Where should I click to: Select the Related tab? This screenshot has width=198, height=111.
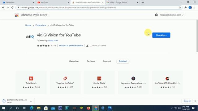[123, 61]
